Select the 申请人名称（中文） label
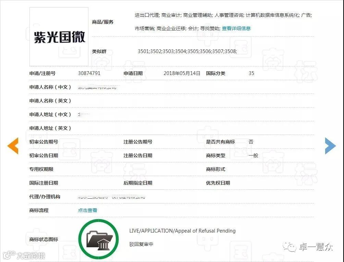Screen dimensions: 344x262 click(x=50, y=87)
